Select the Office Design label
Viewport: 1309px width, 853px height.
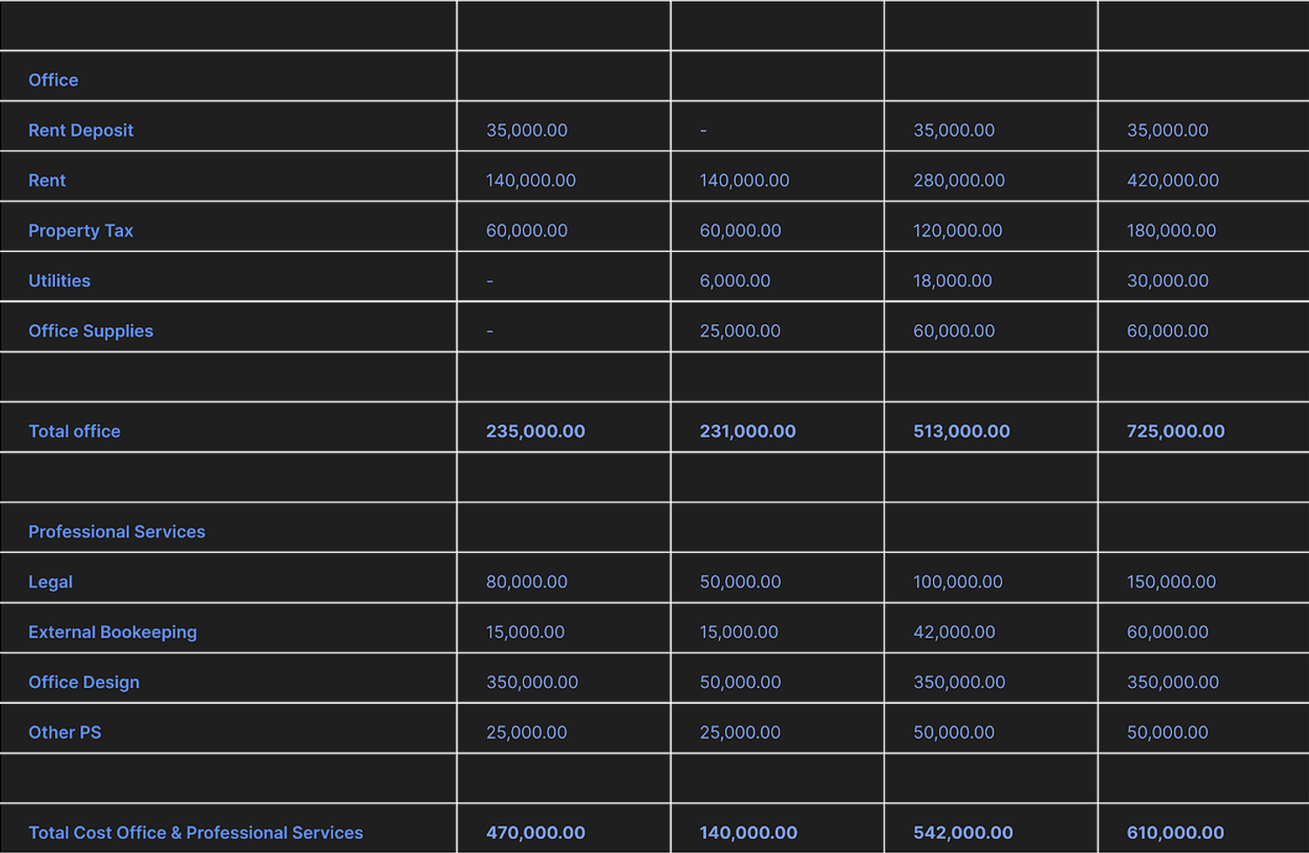pyautogui.click(x=84, y=682)
